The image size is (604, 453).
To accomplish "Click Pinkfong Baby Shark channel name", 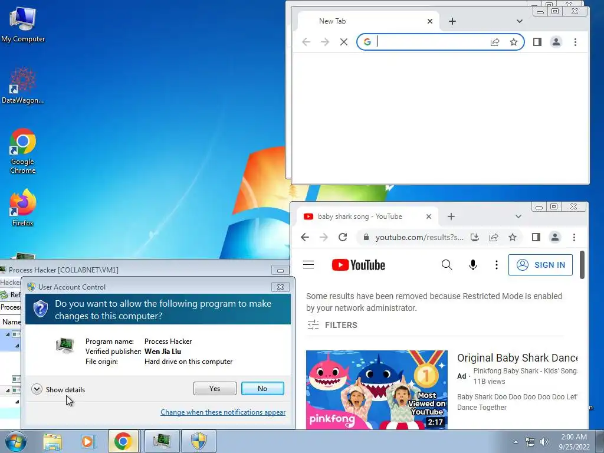I will (x=525, y=371).
